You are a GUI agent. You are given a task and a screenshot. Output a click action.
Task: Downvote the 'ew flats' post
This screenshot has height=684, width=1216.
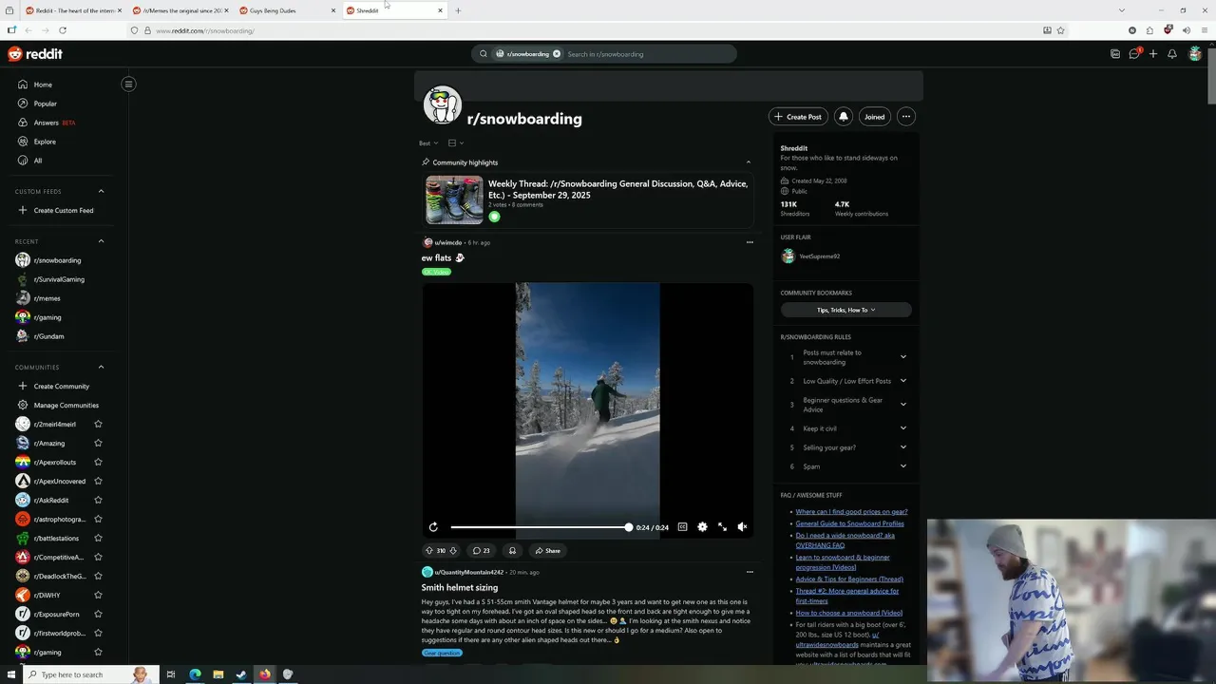pyautogui.click(x=453, y=551)
